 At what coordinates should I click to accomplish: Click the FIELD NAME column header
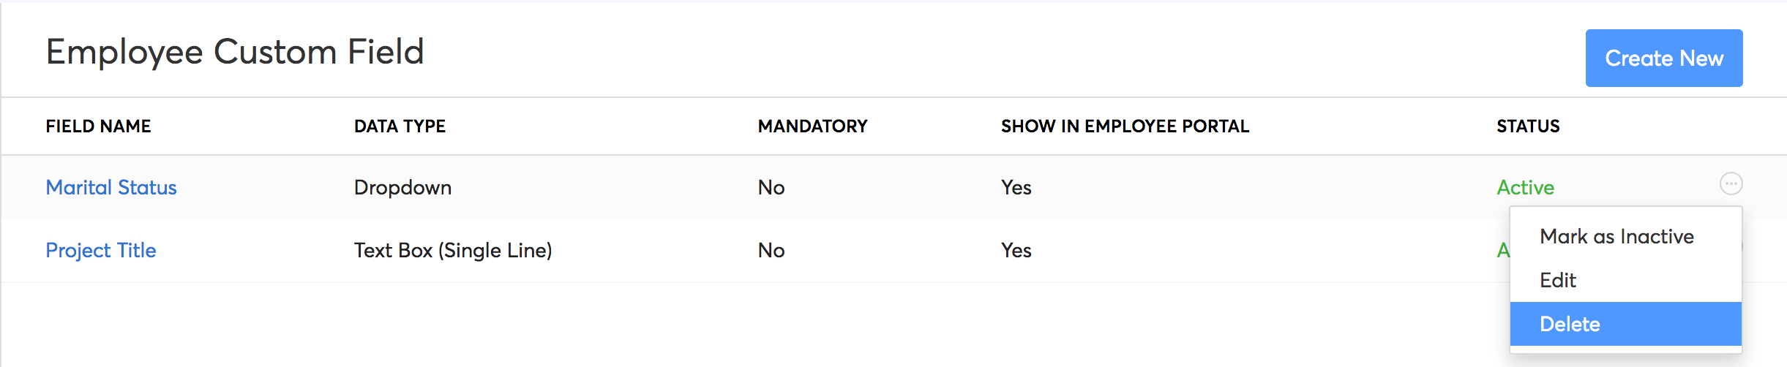[98, 126]
